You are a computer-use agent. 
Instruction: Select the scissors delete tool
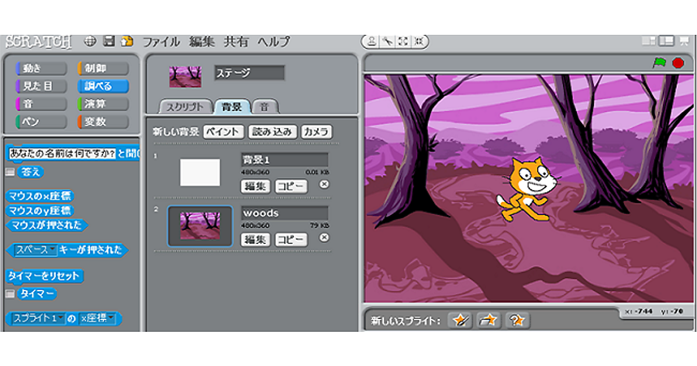pyautogui.click(x=387, y=41)
